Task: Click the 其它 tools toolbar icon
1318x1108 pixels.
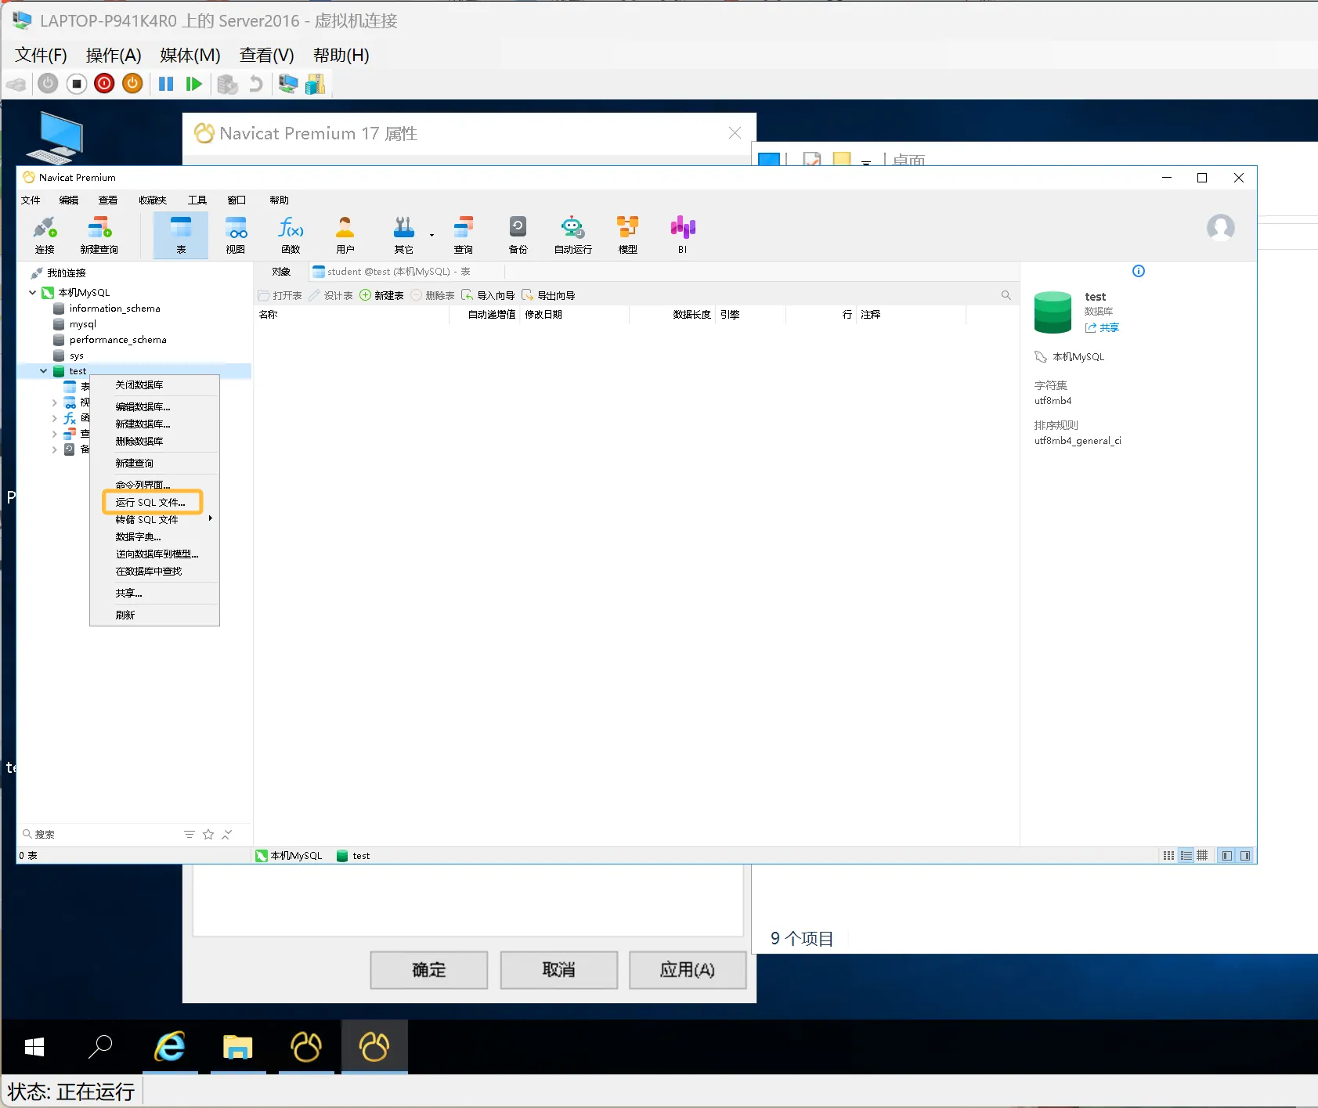Action: 404,235
